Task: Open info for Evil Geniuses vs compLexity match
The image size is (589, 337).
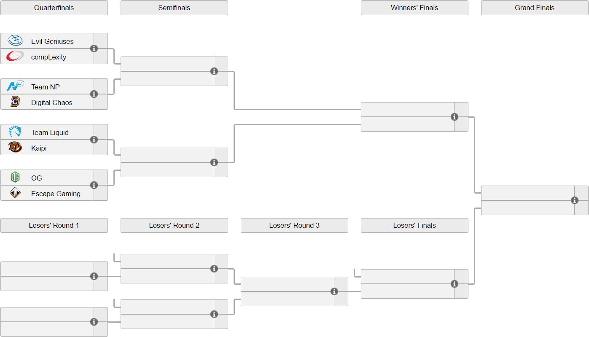Action: click(x=94, y=49)
